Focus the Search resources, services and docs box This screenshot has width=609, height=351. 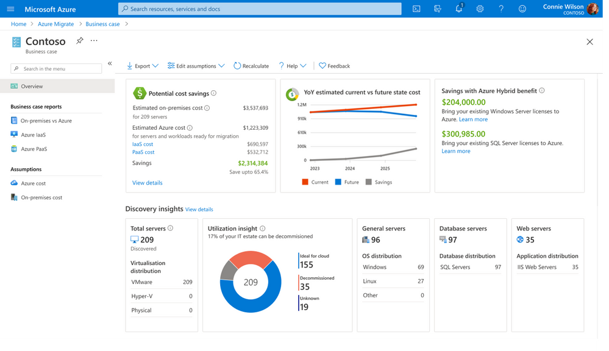point(260,9)
